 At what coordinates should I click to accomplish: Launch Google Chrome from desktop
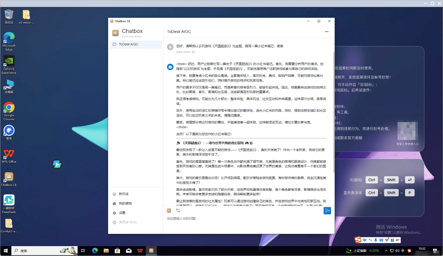[x=9, y=111]
